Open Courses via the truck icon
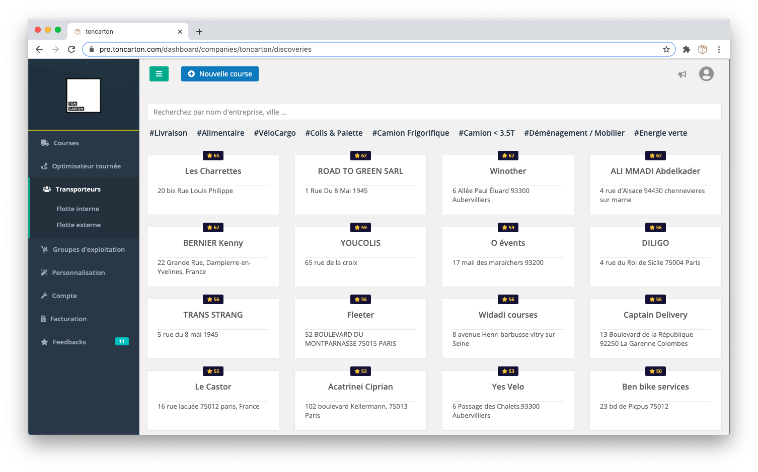Viewport: 758px width, 472px height. [x=45, y=143]
